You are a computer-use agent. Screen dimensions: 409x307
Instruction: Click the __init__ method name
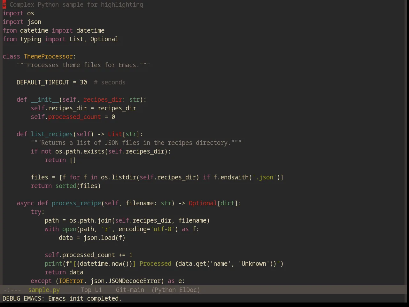pos(45,100)
